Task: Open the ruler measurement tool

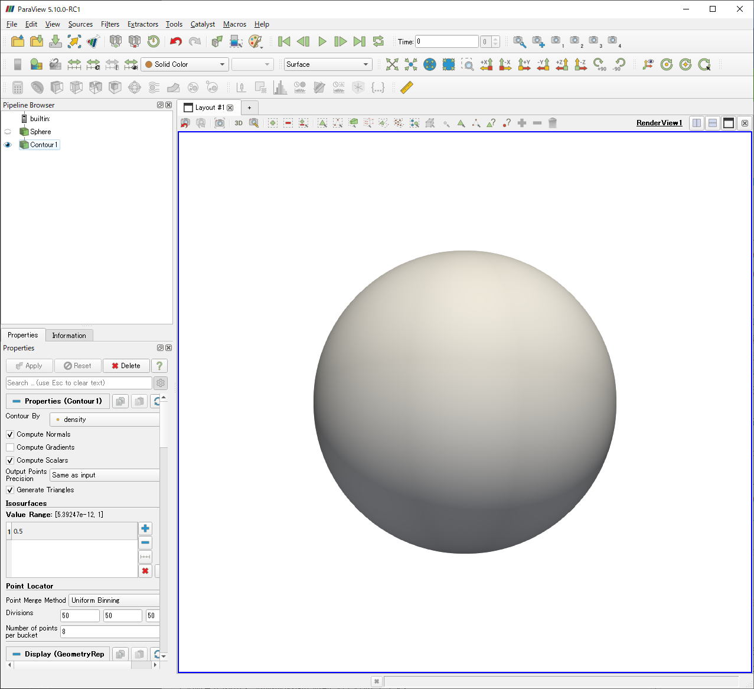Action: click(407, 87)
